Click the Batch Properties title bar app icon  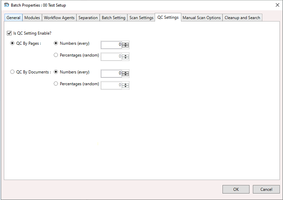7,5
